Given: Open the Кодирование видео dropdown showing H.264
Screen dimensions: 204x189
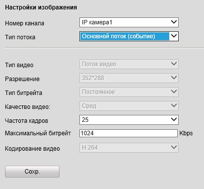Looking at the screenshot, I should pyautogui.click(x=129, y=148).
